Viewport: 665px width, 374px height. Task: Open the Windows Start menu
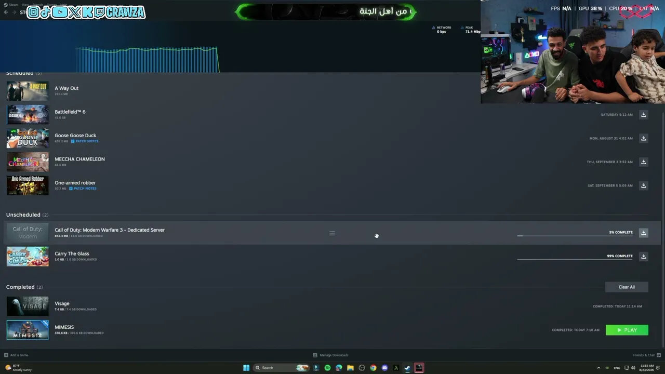point(246,368)
